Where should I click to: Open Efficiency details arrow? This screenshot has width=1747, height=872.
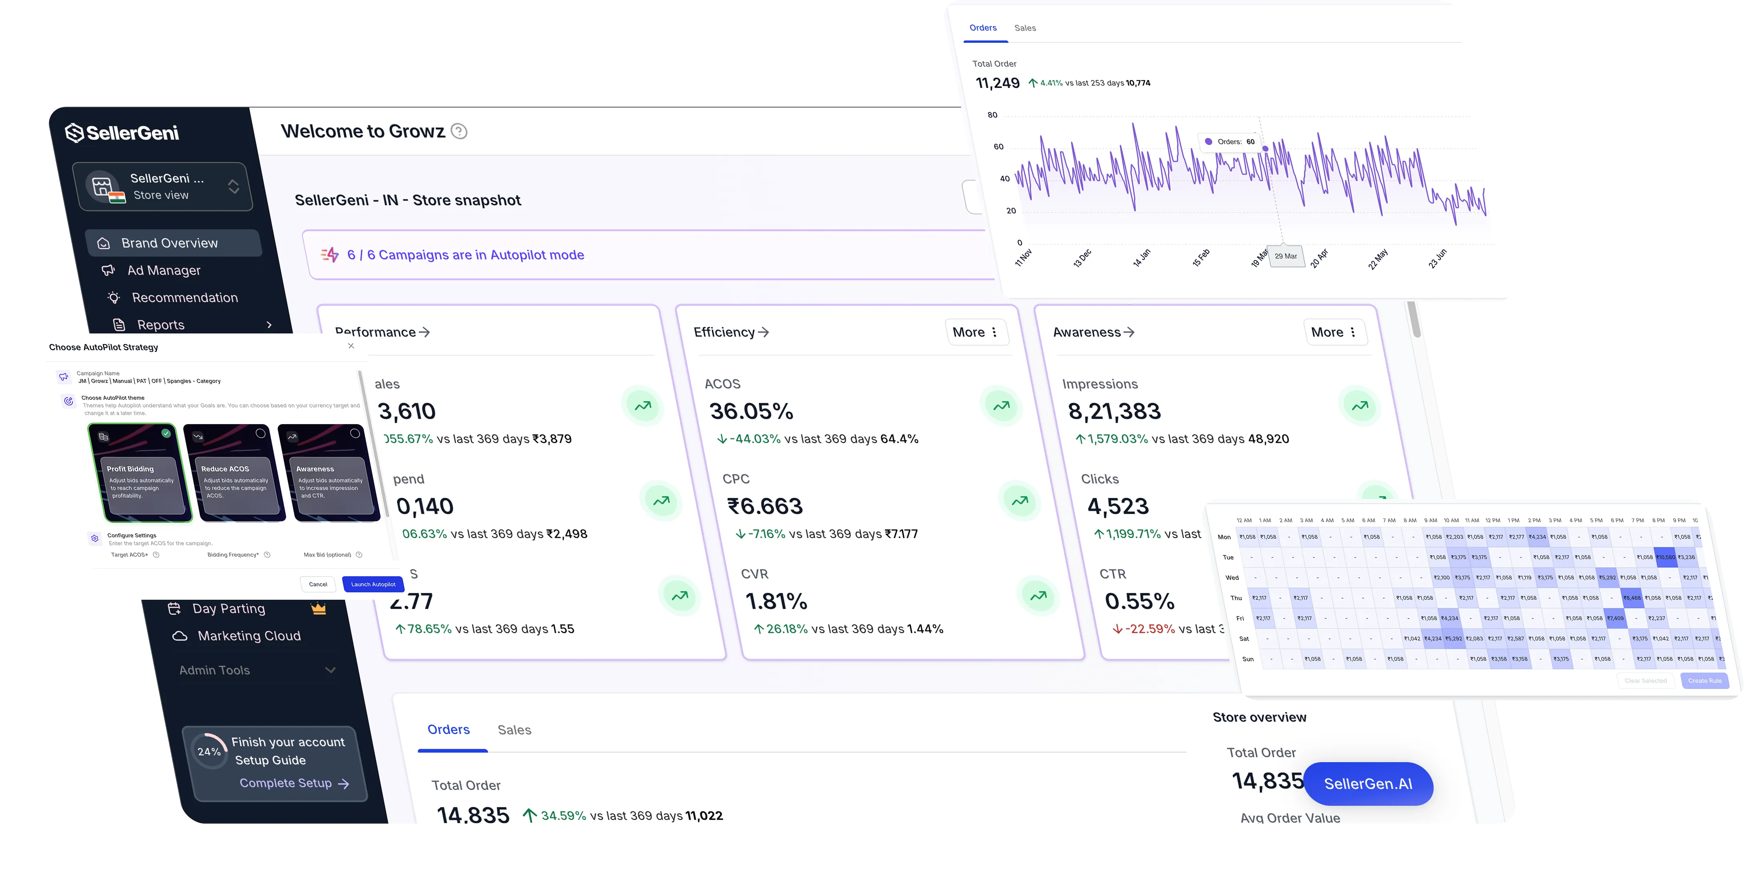pos(764,331)
